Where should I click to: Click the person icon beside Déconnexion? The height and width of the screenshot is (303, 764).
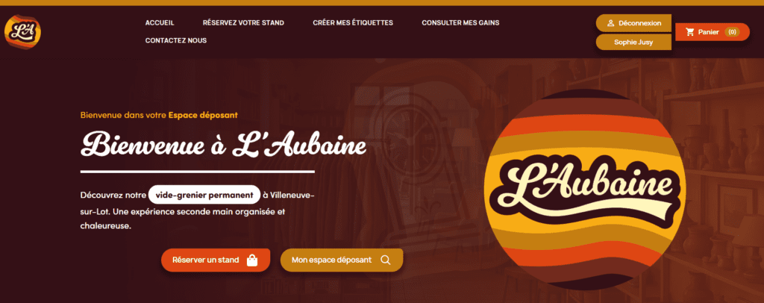coord(610,23)
